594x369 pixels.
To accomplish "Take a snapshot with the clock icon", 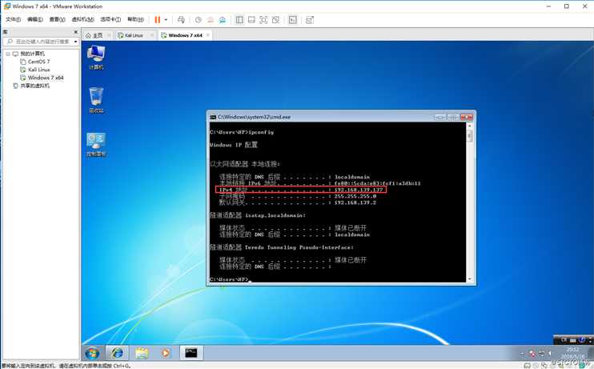I will pos(198,20).
